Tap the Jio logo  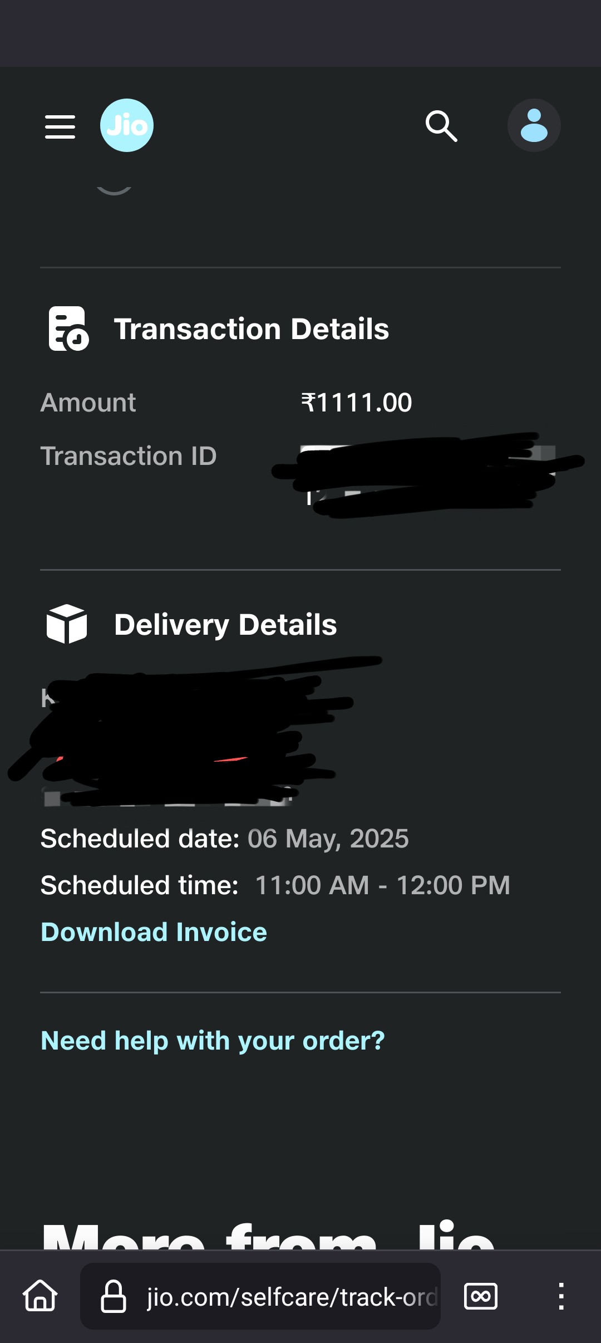127,125
